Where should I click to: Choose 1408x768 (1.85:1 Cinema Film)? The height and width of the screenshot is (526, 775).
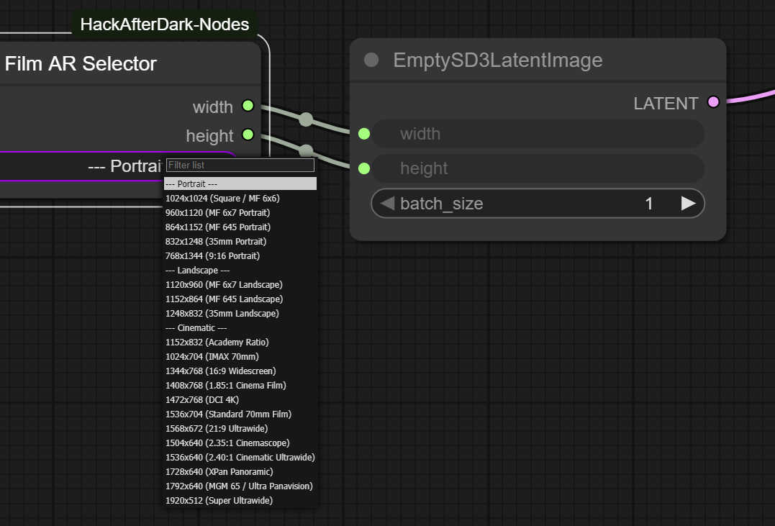pyautogui.click(x=240, y=385)
